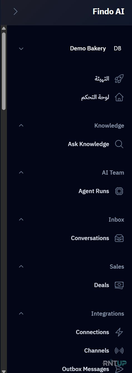
Task: Click the rocket icon beside التهيئة
Action: (119, 79)
